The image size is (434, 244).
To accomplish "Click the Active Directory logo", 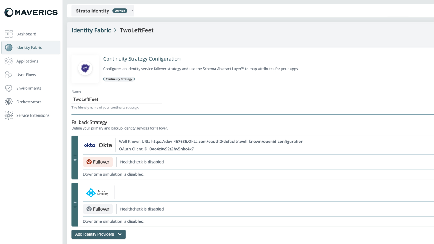I will click(x=97, y=192).
